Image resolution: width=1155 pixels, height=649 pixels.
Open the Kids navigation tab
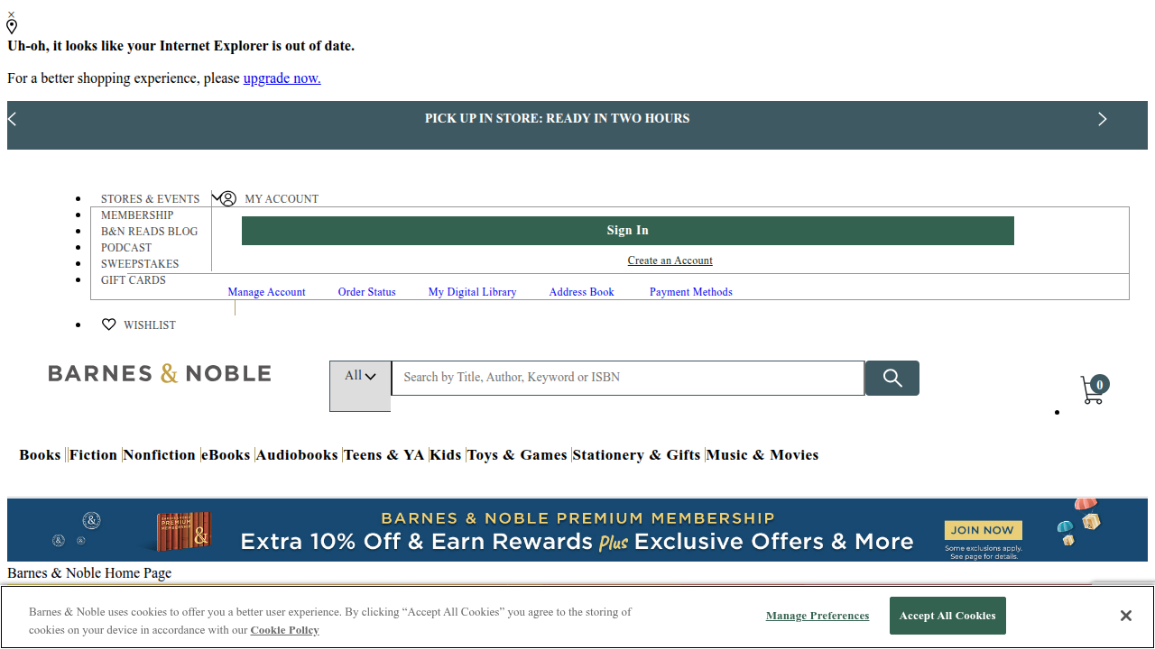click(446, 455)
